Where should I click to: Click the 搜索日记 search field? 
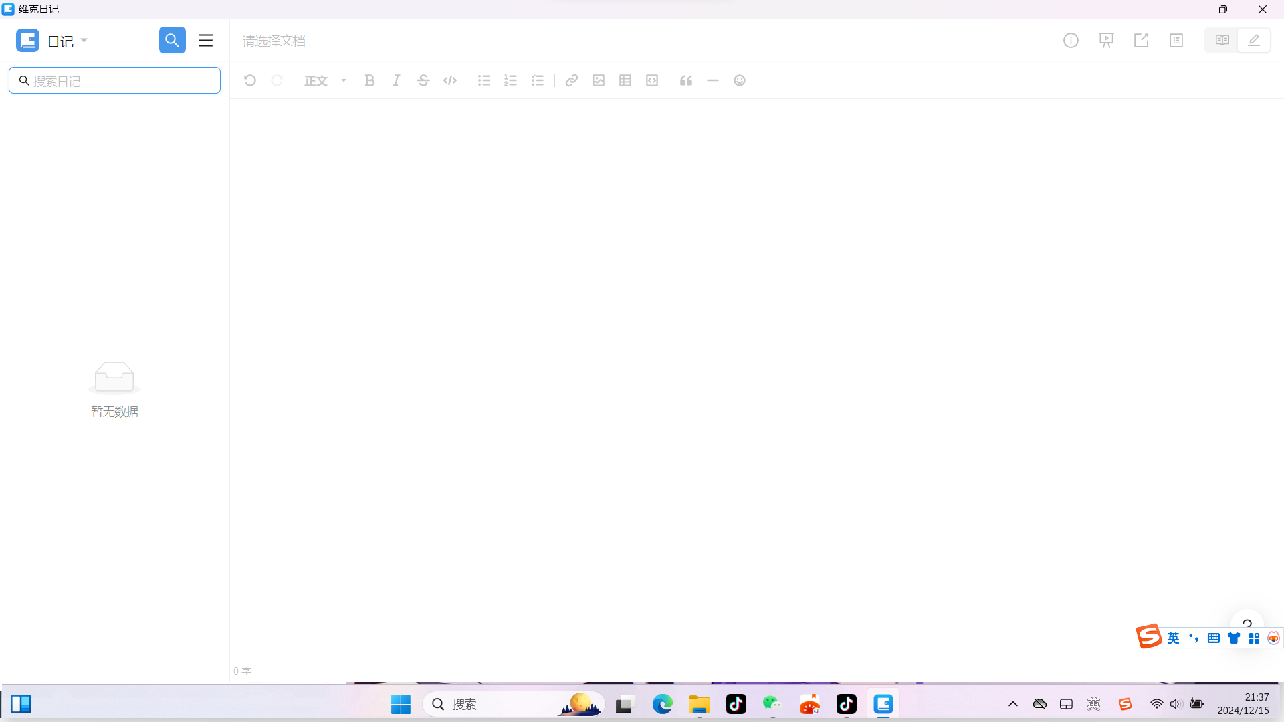[x=114, y=80]
